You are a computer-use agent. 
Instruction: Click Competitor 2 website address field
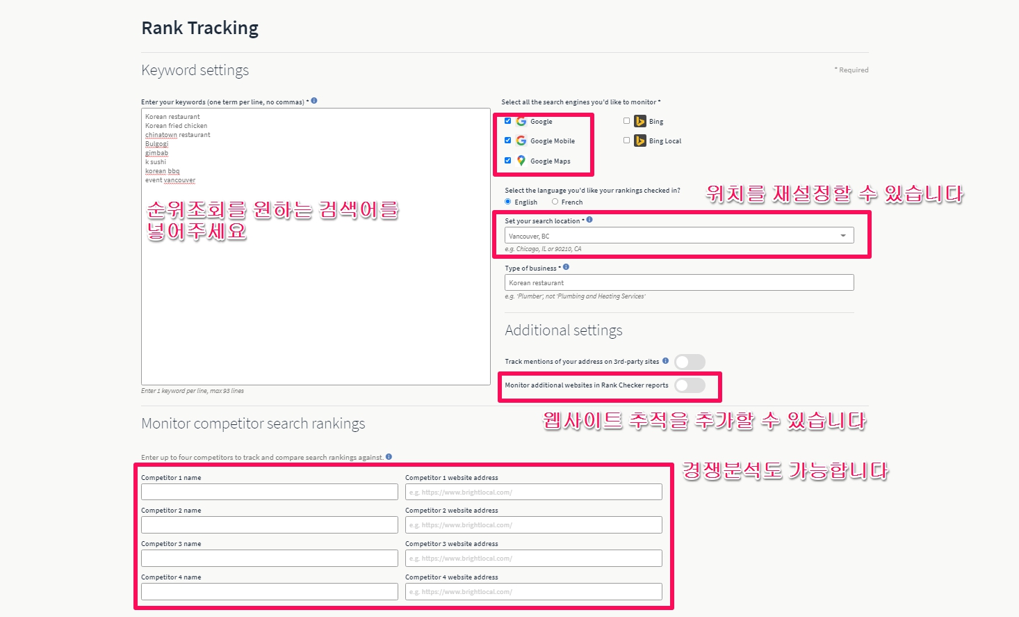(533, 525)
